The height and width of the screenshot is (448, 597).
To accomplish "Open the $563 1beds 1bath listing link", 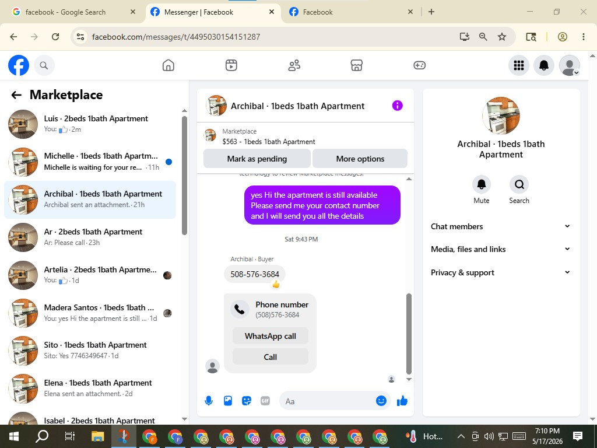I will tap(269, 142).
